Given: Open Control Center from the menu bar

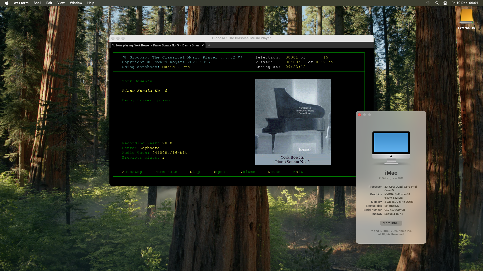Looking at the screenshot, I should (x=445, y=3).
